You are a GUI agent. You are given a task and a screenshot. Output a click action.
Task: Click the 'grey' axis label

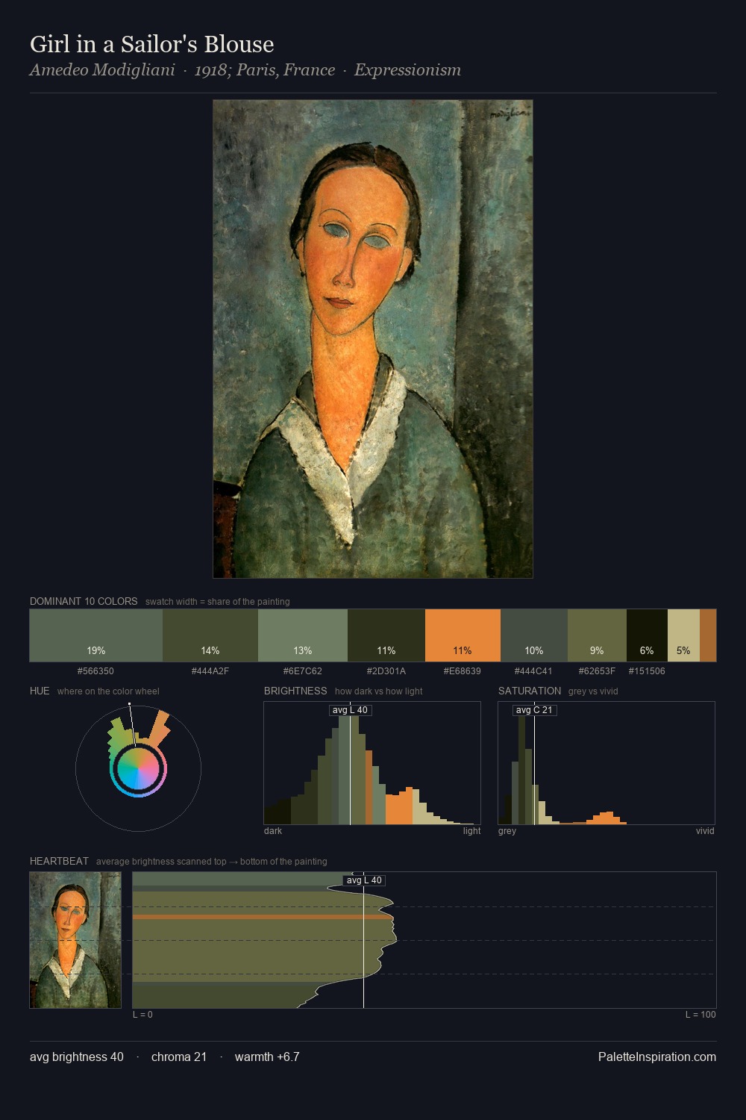(x=507, y=831)
